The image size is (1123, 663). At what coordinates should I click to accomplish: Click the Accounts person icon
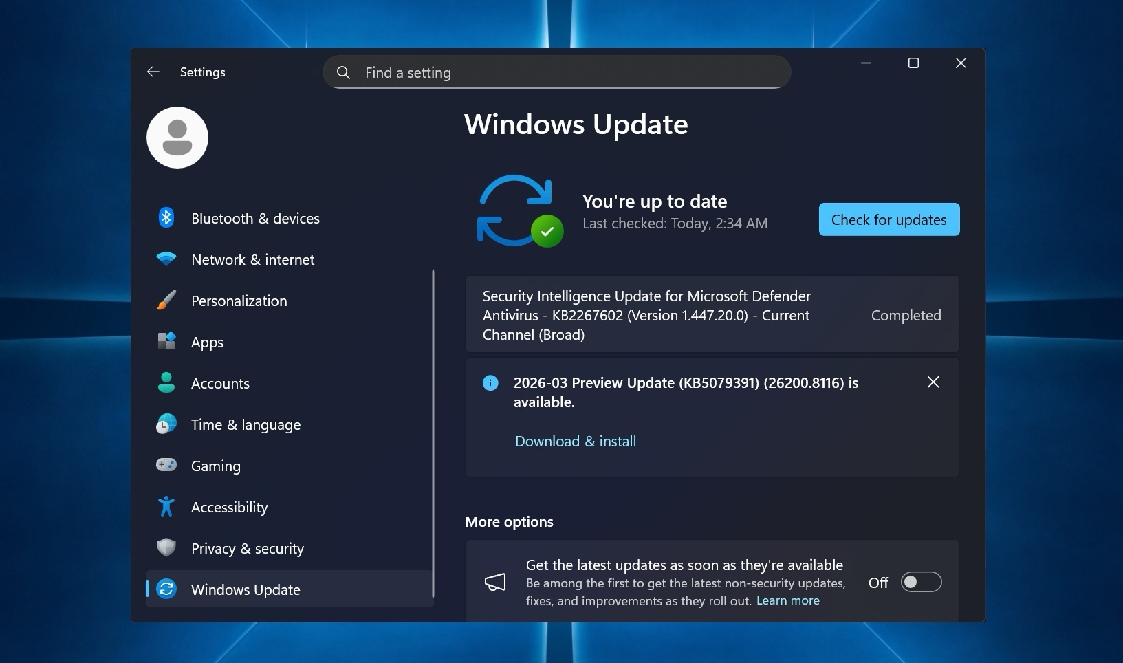click(x=166, y=383)
